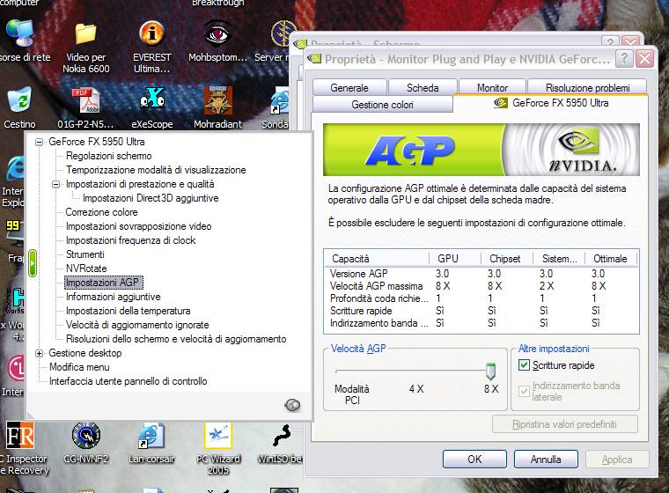Collapse the GeForce FX 5950 Ultra tree node
Viewport: 669px width, 493px height.
(x=40, y=142)
